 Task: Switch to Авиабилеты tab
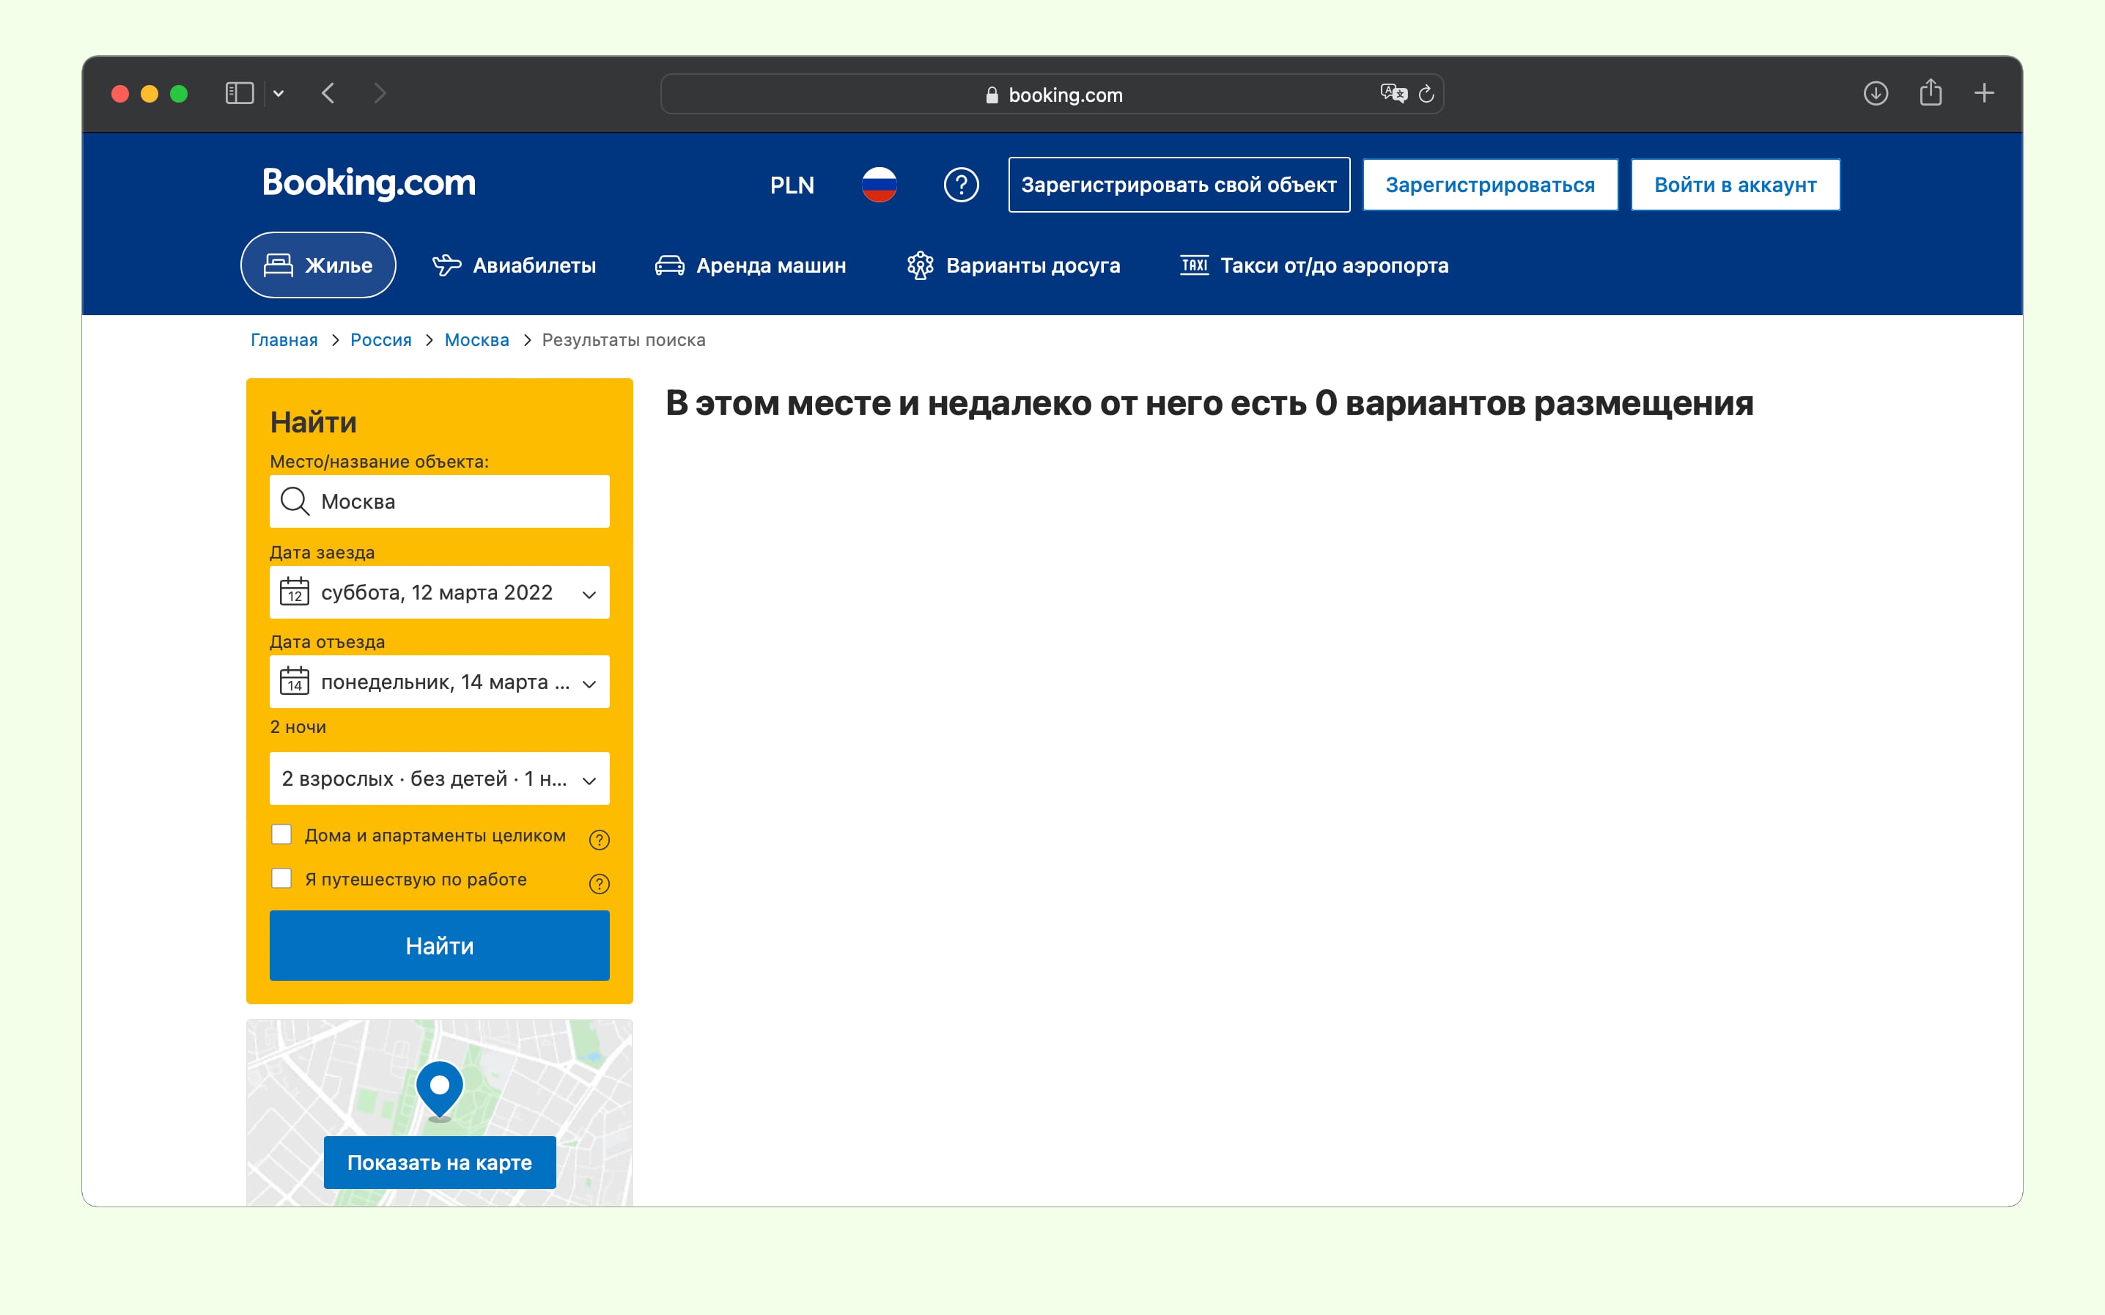coord(515,265)
